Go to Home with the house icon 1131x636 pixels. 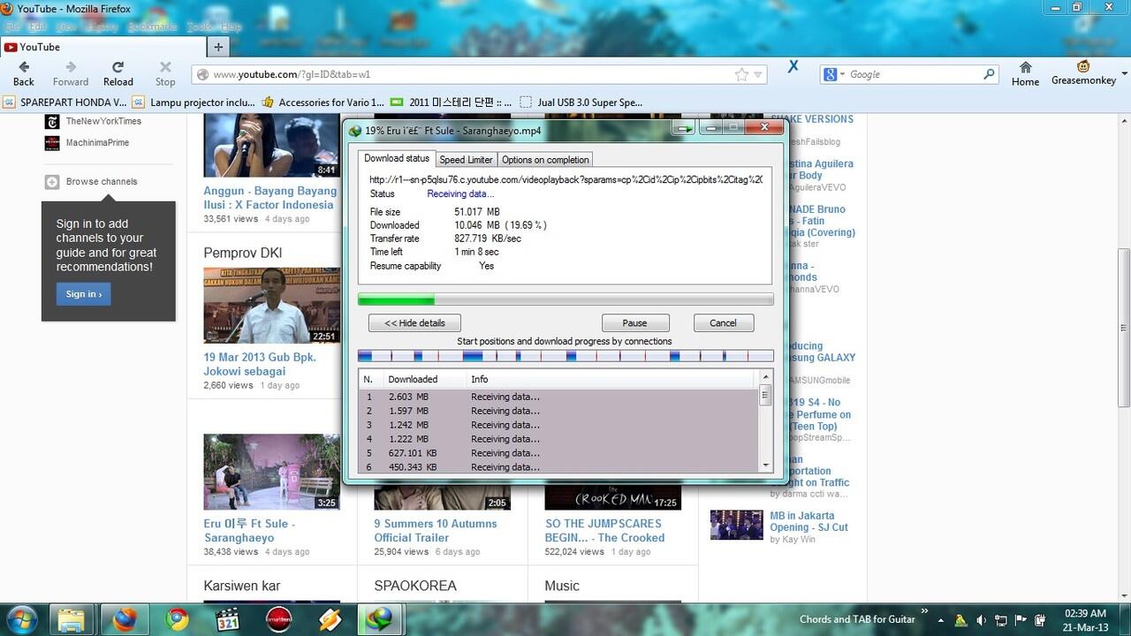1025,67
